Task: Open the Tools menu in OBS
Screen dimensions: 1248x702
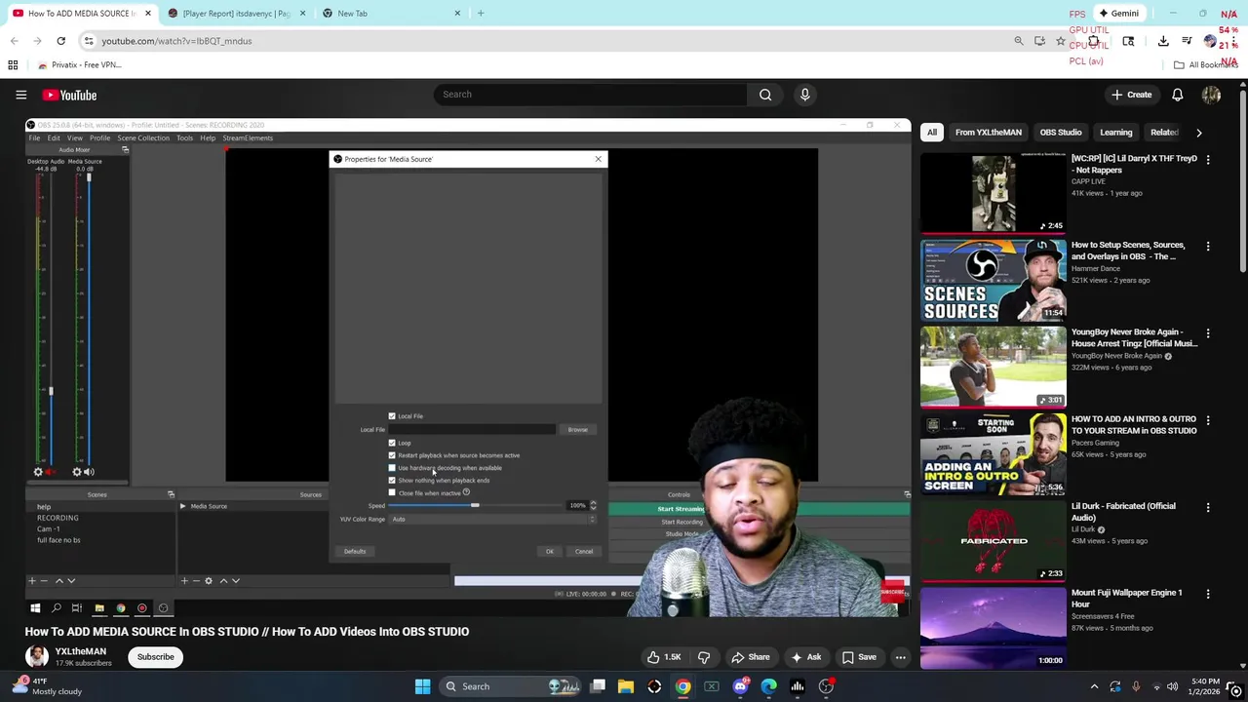Action: [184, 138]
